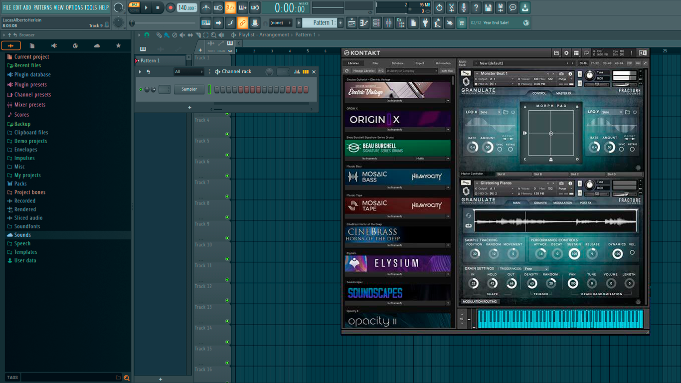Click the microphone one-click recording icon
681x383 pixels.
click(x=464, y=7)
